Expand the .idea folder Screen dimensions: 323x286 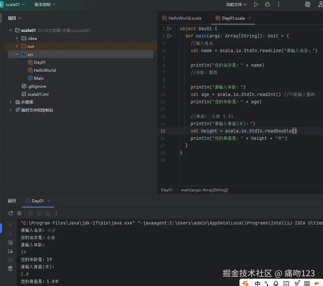17,38
